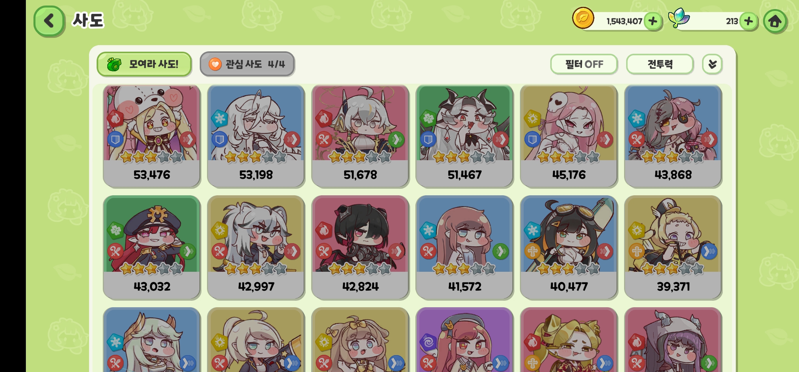Select the blonde character card 39,371

[673, 247]
